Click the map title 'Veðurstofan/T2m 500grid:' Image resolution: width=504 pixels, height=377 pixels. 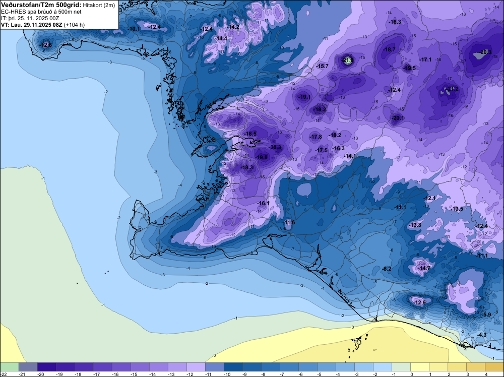[41, 5]
